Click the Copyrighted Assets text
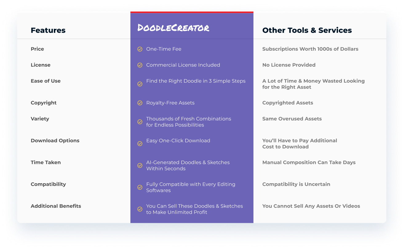 (288, 103)
